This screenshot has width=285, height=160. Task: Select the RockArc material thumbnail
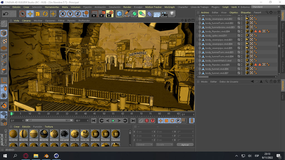point(105,135)
